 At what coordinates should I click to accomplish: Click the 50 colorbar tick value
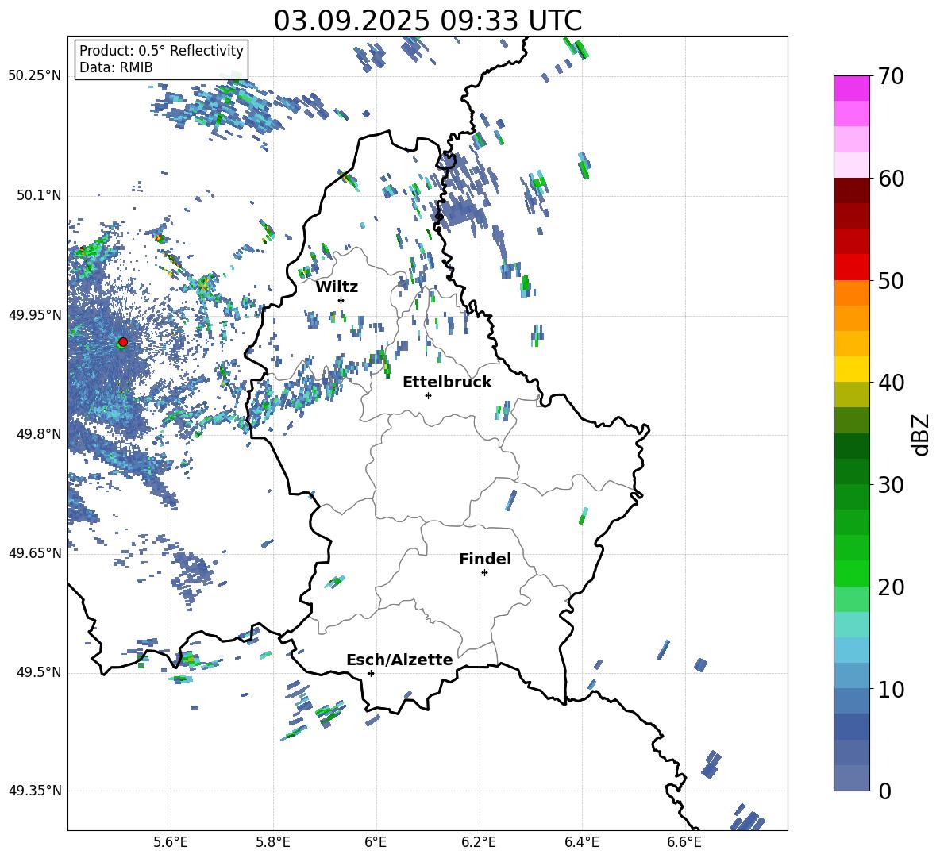coord(891,280)
